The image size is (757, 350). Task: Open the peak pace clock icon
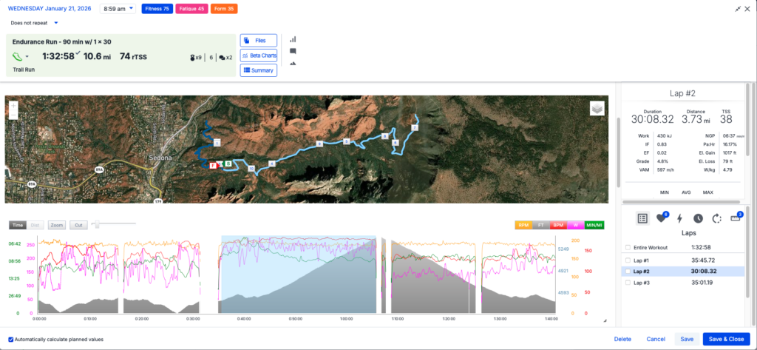699,218
